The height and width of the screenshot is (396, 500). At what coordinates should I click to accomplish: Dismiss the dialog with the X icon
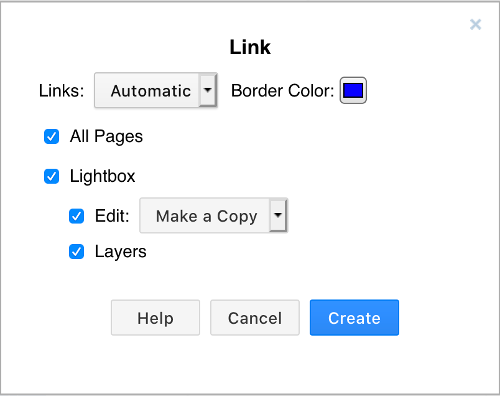tap(476, 24)
